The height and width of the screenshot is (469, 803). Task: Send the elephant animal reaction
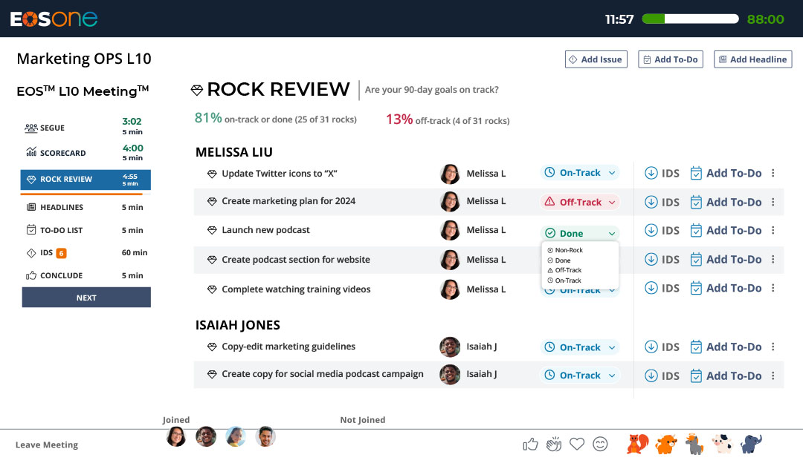point(751,443)
